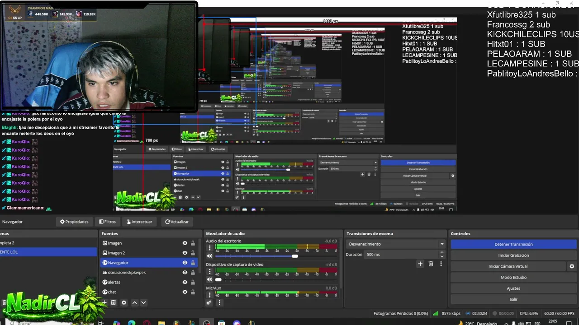Click the Imagen source type icon

105,243
